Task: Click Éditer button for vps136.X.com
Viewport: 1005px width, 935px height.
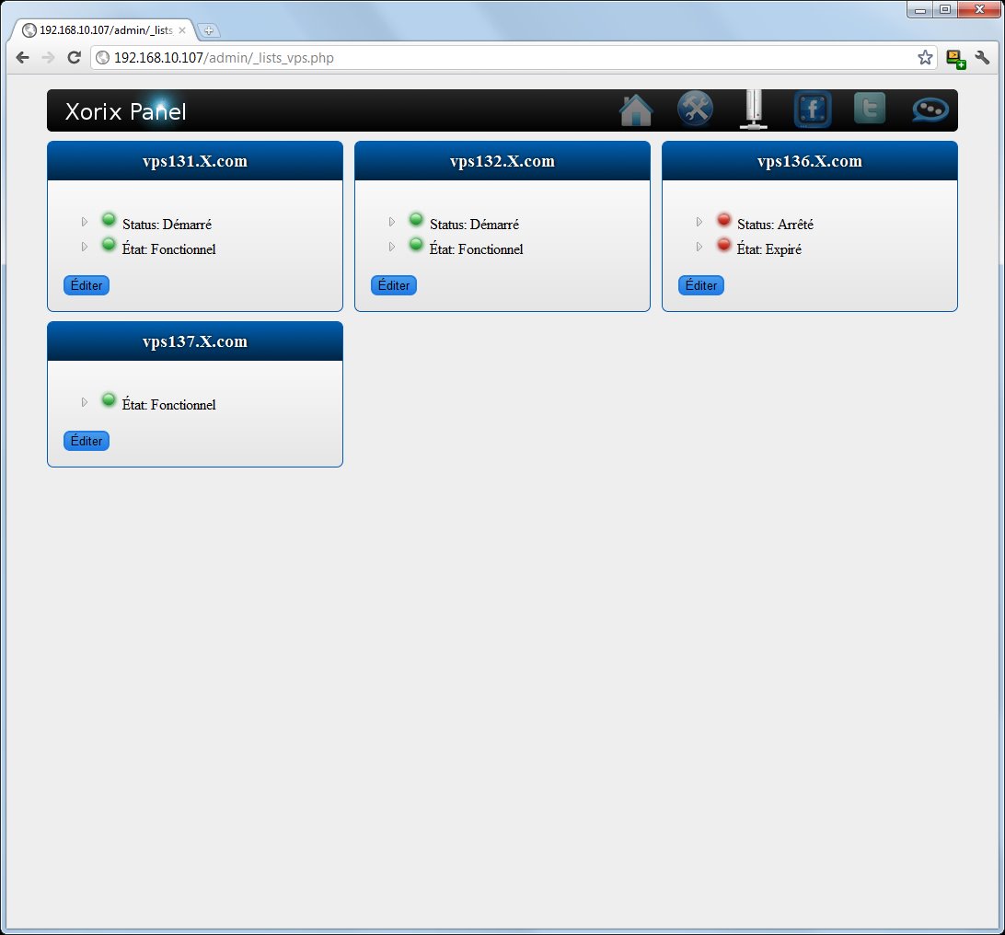Action: pyautogui.click(x=701, y=285)
